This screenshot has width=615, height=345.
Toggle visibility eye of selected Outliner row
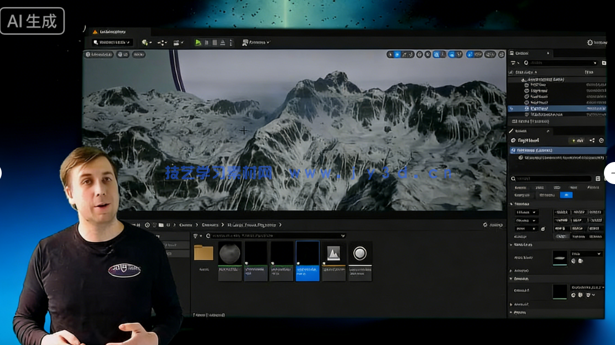(x=512, y=108)
